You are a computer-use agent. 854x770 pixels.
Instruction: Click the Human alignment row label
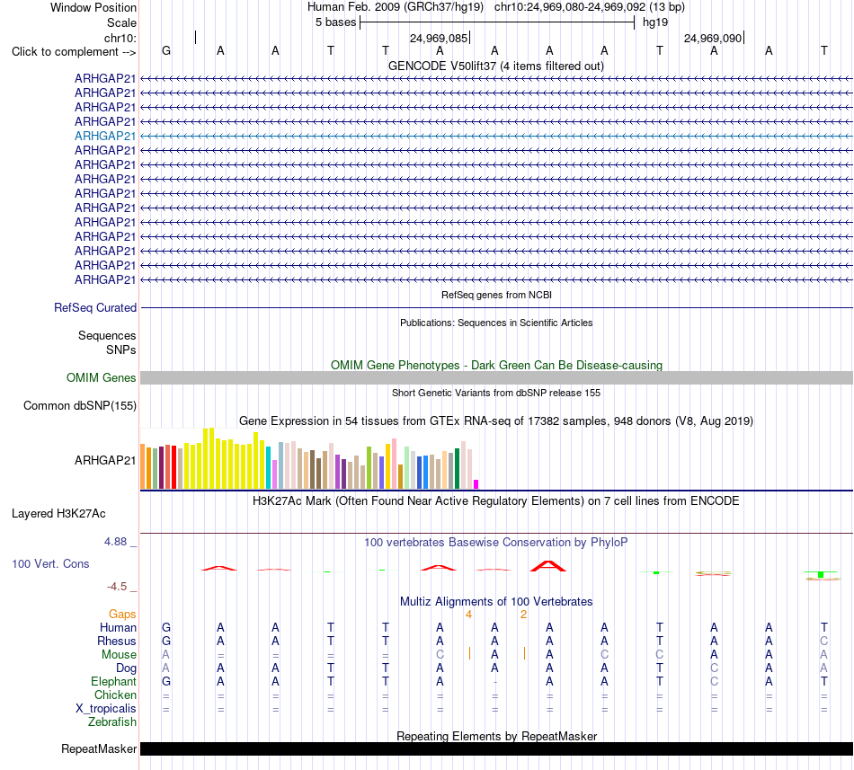(118, 627)
